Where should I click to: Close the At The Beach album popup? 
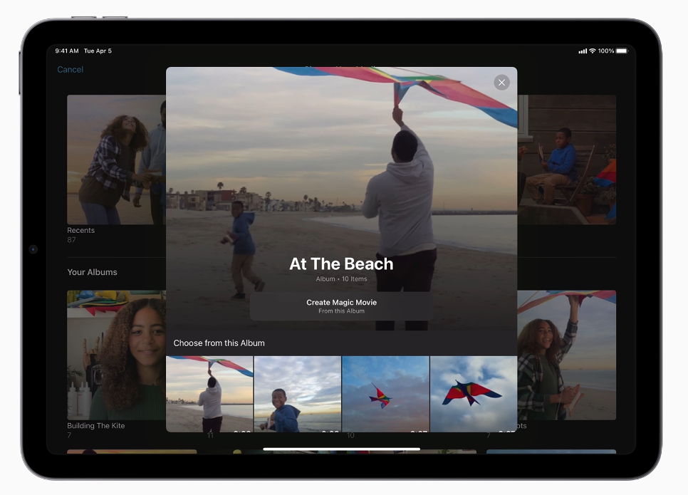501,83
